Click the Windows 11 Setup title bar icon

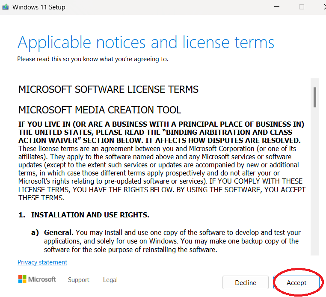pos(6,7)
